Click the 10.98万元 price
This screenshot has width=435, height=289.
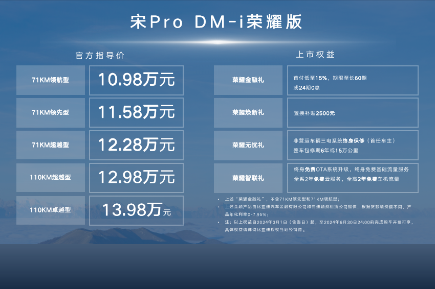pyautogui.click(x=137, y=80)
